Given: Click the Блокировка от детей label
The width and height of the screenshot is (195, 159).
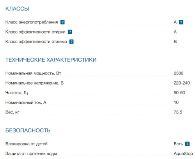Looking at the screenshot, I should tap(27, 144).
